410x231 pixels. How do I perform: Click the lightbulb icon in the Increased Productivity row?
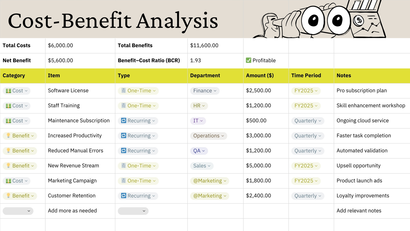(x=8, y=136)
